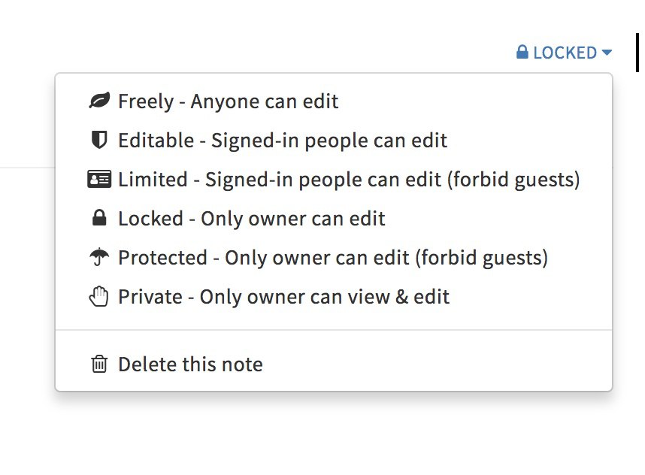This screenshot has height=475, width=645.
Task: Click the padlock icon beside Locked option
Action: [99, 219]
